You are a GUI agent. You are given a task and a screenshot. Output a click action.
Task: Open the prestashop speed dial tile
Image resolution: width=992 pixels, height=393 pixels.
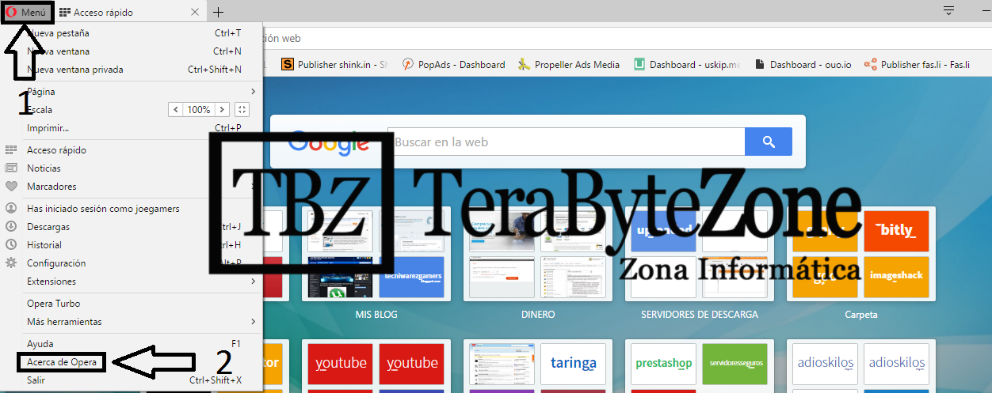coord(663,364)
